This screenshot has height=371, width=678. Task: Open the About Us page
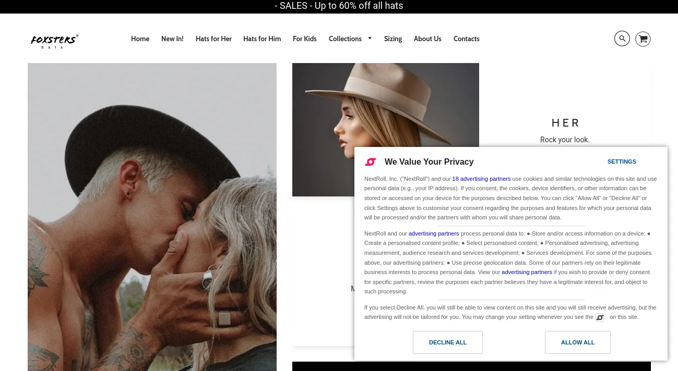pyautogui.click(x=427, y=39)
